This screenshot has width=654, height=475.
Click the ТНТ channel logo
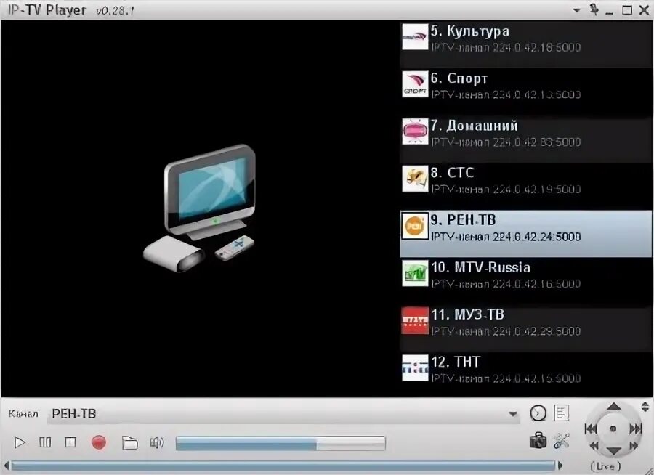tap(415, 368)
